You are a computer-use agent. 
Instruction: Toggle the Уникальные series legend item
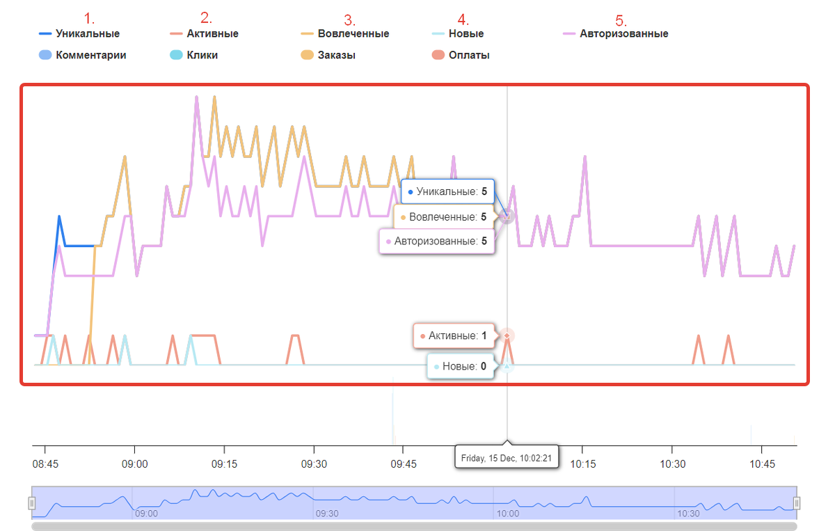coord(79,33)
